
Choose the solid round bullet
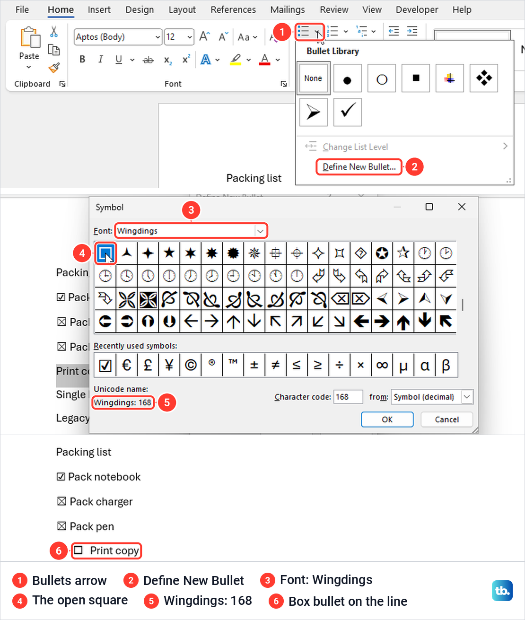point(347,78)
